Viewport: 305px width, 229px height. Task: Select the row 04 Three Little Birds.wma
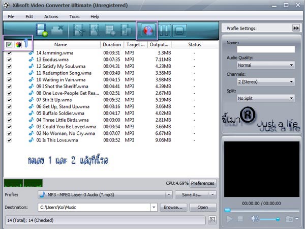point(111,120)
